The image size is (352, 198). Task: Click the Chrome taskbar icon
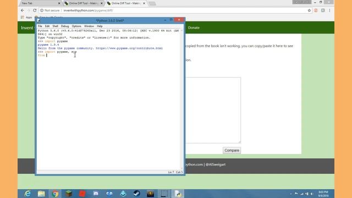point(55,194)
